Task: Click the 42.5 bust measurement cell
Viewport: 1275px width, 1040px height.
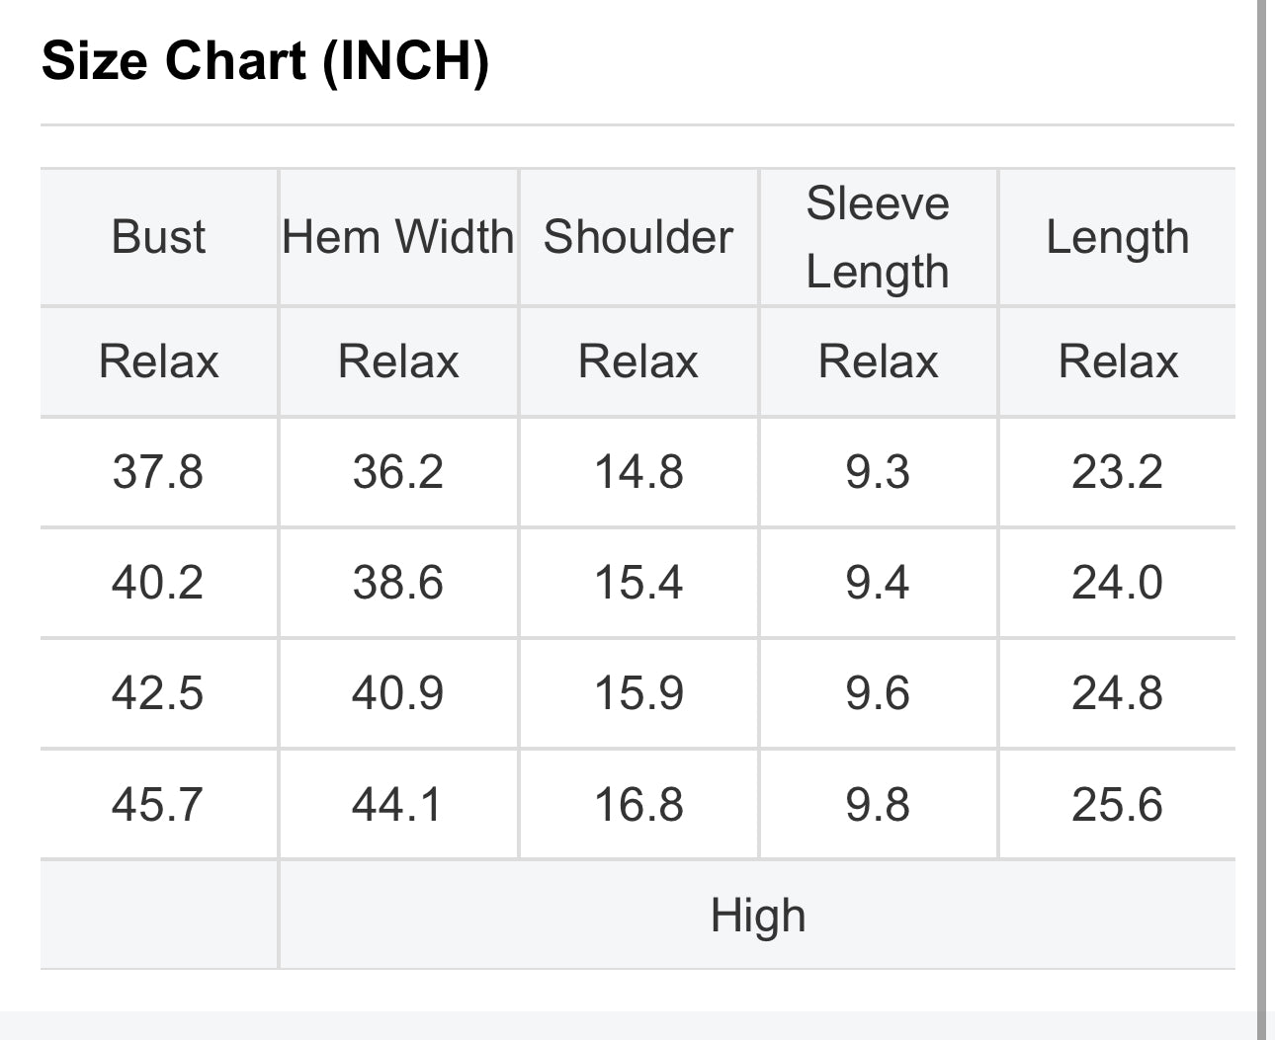Action: coord(158,693)
